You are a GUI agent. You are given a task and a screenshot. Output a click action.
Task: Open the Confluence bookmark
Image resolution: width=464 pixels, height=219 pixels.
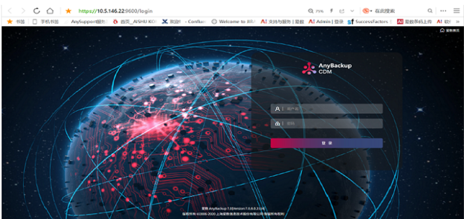184,22
